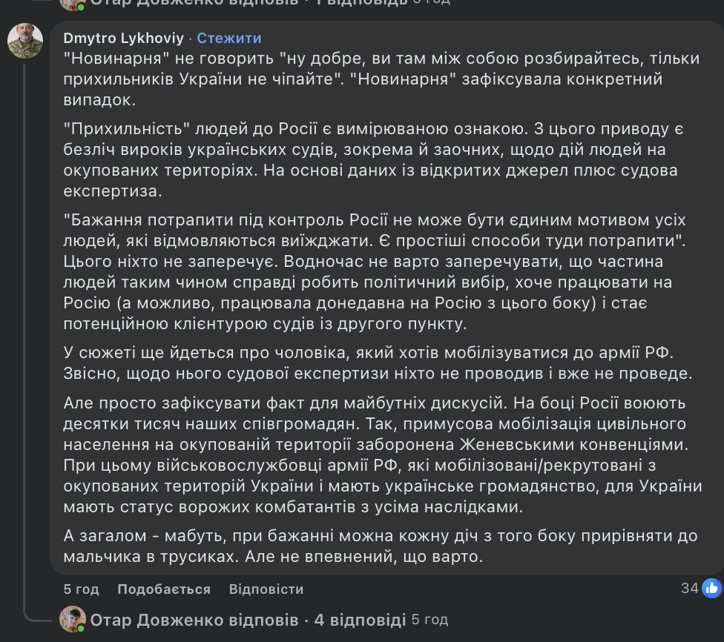Click the green online dot on the bottom avatar
The width and height of the screenshot is (724, 642).
point(81,628)
